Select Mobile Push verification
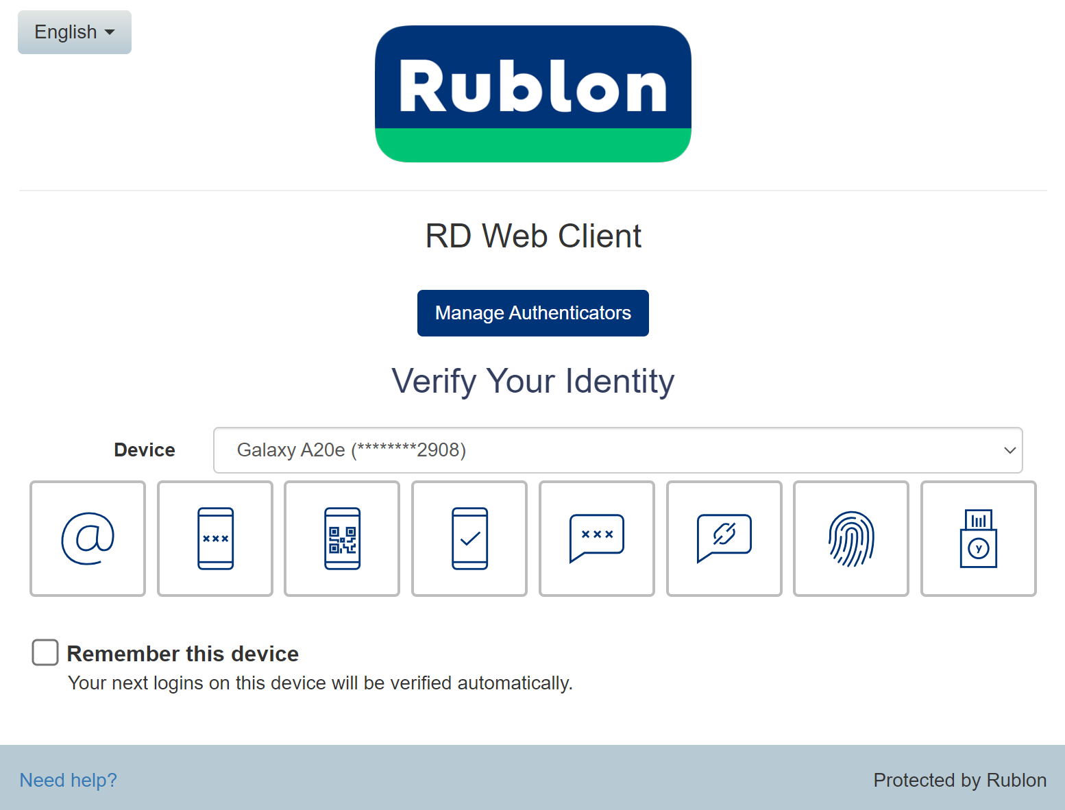The width and height of the screenshot is (1065, 810). coord(469,538)
